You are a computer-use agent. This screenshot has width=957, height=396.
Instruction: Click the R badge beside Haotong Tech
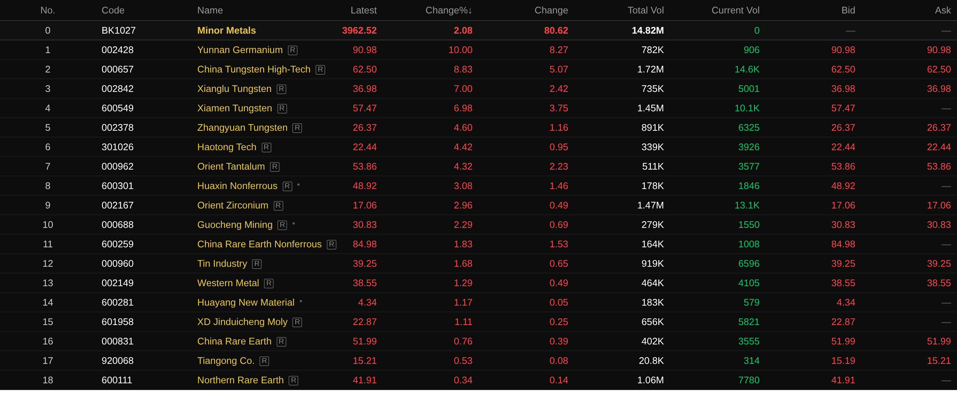[267, 147]
